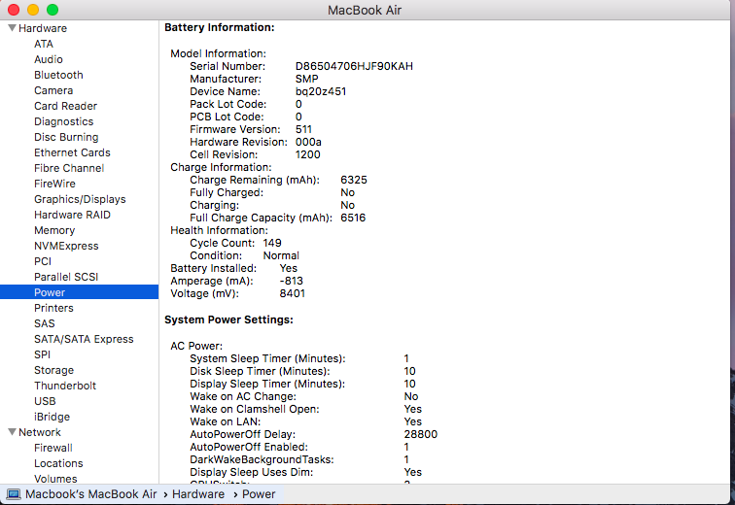This screenshot has height=505, width=735.
Task: Select NVMExpress from the sidebar
Action: click(x=66, y=246)
